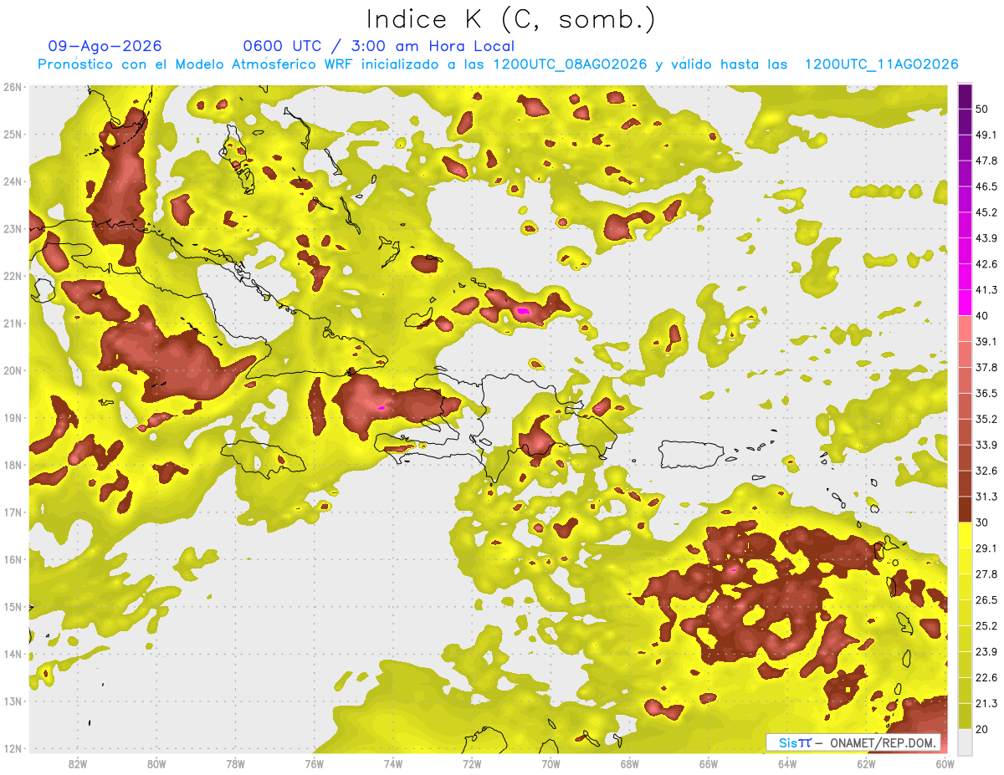Image resolution: width=1004 pixels, height=775 pixels.
Task: Click the "24N" latitude label
Action: 13,181
